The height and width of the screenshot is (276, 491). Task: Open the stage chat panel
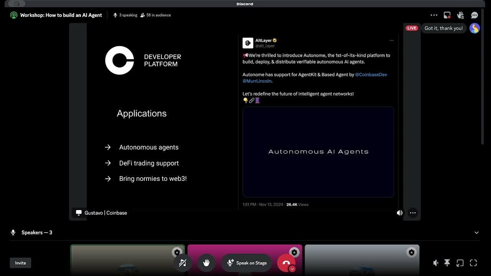[x=475, y=15]
